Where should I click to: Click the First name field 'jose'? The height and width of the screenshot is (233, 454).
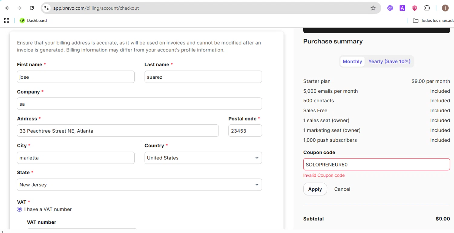tap(76, 77)
